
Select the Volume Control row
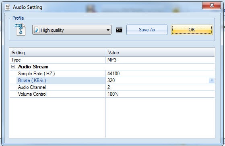[112, 94]
